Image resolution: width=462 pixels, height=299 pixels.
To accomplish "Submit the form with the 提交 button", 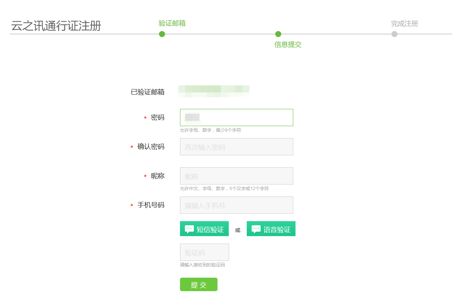I will [x=199, y=284].
